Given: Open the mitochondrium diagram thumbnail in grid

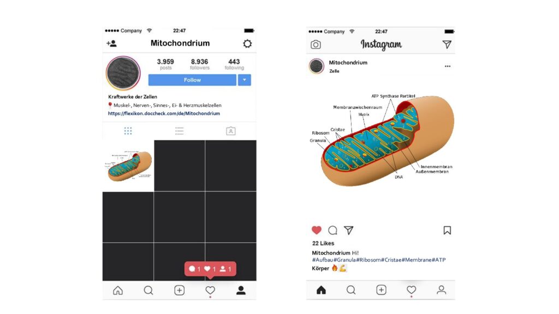Looking at the screenshot, I should [128, 166].
